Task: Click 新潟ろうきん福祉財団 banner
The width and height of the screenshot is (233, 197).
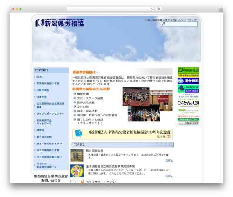Action: coord(188,95)
